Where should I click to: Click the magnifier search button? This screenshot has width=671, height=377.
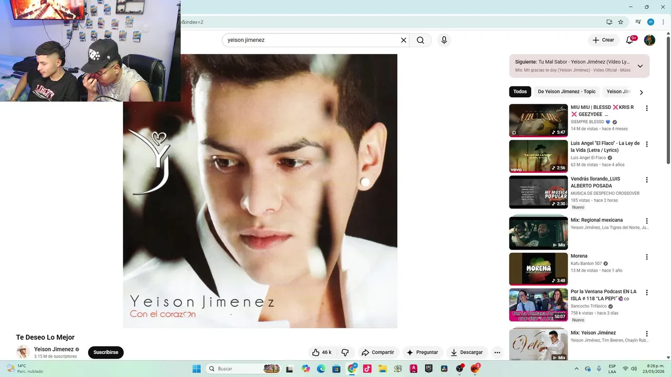point(420,40)
